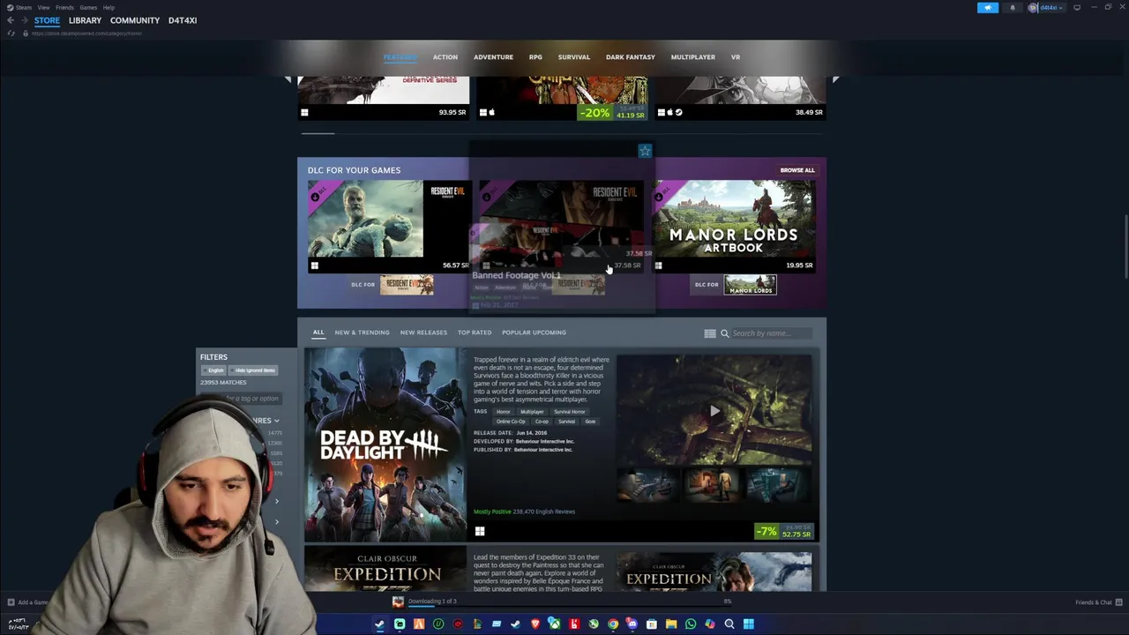Play the Dead by Daylight trailer video

[x=714, y=410]
